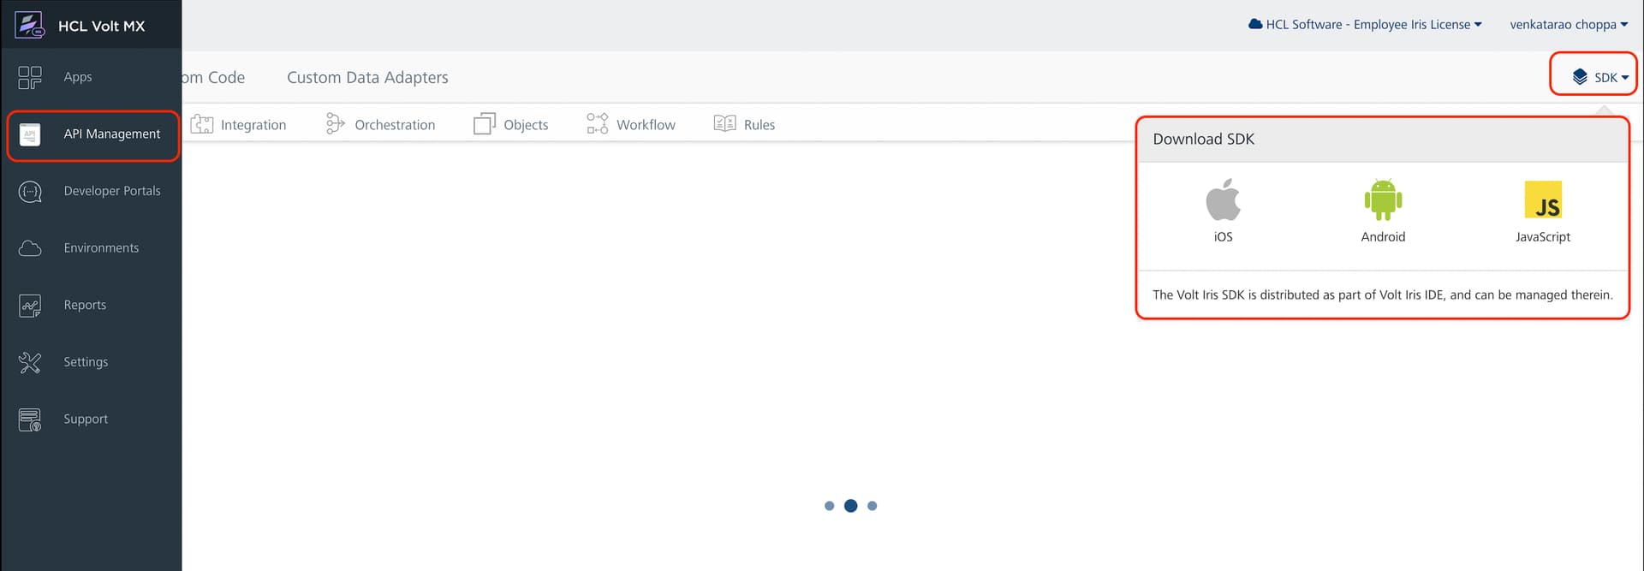
Task: Open the Custom Data Adapters tab
Action: point(367,77)
